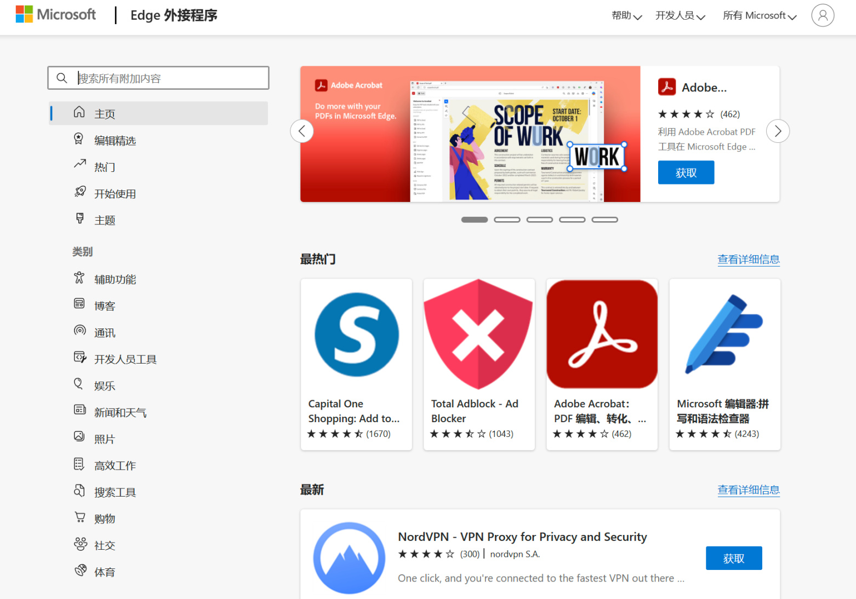Click 获取 button for NordVPN

734,558
